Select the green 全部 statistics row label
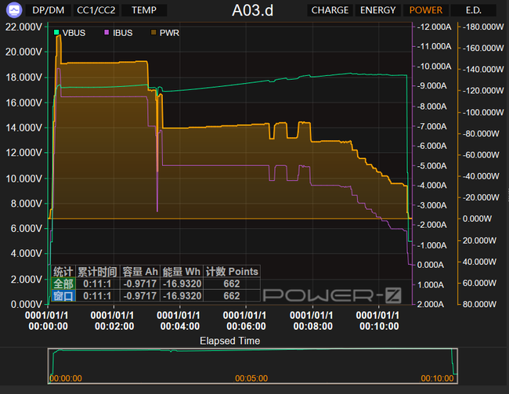The image size is (509, 394). tap(63, 284)
